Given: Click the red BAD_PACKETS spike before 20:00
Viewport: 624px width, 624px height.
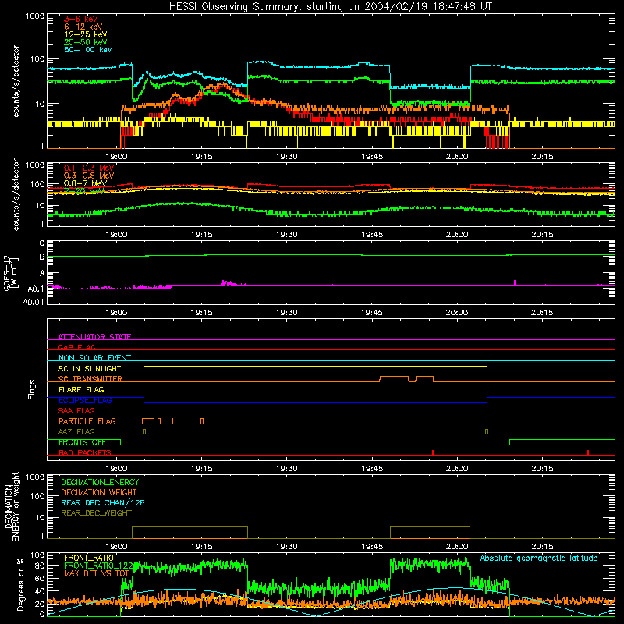Looking at the screenshot, I should (x=433, y=452).
